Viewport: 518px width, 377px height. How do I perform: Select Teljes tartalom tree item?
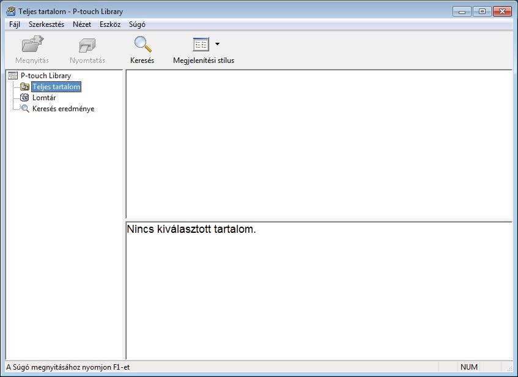tap(56, 87)
